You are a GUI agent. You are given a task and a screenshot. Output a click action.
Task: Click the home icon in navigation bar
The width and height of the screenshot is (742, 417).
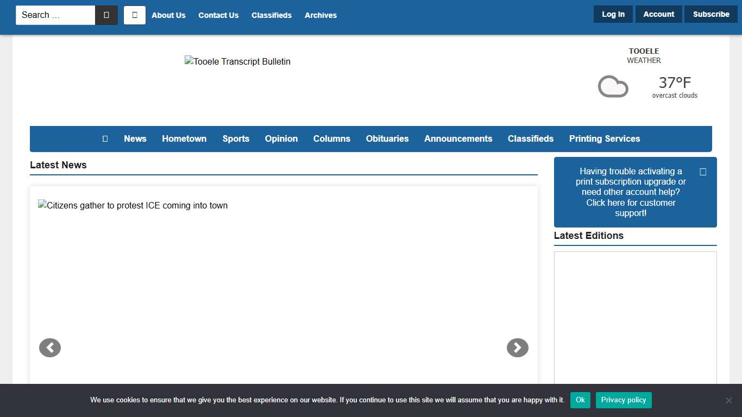coord(105,139)
